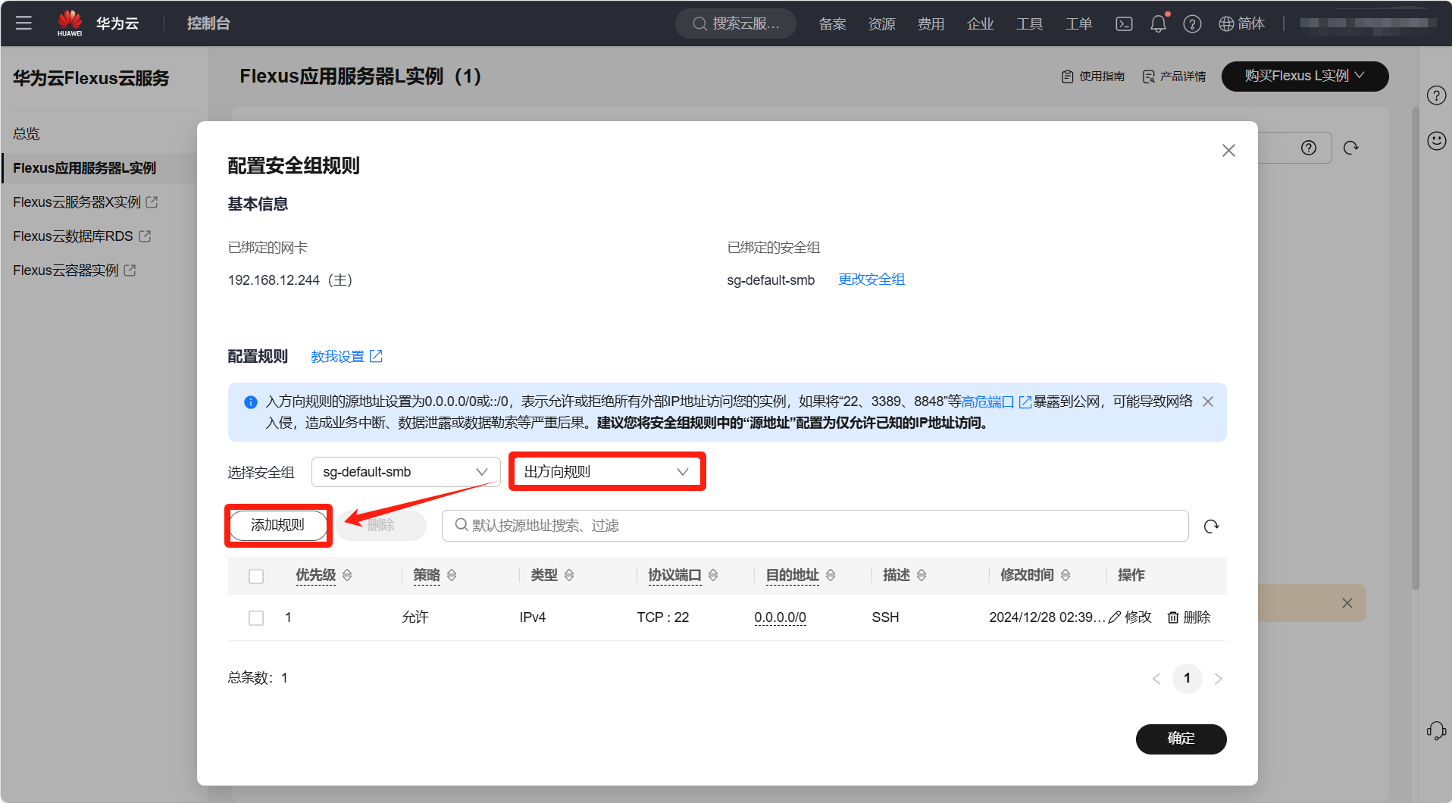Focus the source address search field
Image resolution: width=1452 pixels, height=803 pixels.
[x=815, y=526]
